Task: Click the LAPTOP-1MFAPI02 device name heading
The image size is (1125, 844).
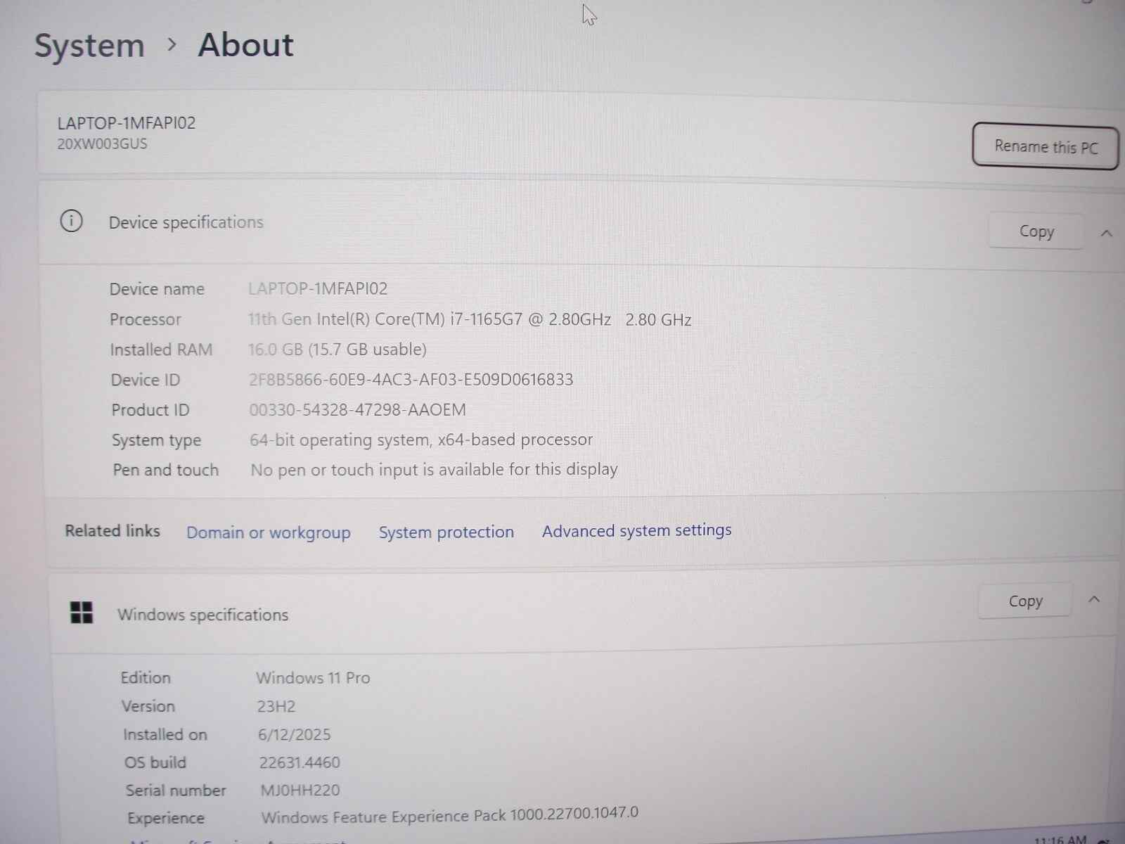Action: coord(126,122)
